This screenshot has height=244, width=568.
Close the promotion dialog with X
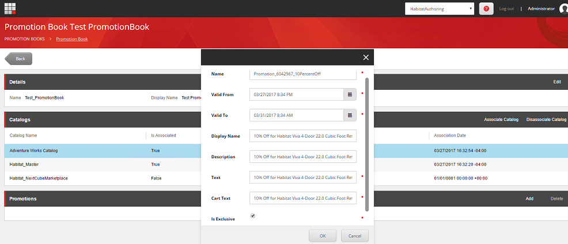[365, 57]
